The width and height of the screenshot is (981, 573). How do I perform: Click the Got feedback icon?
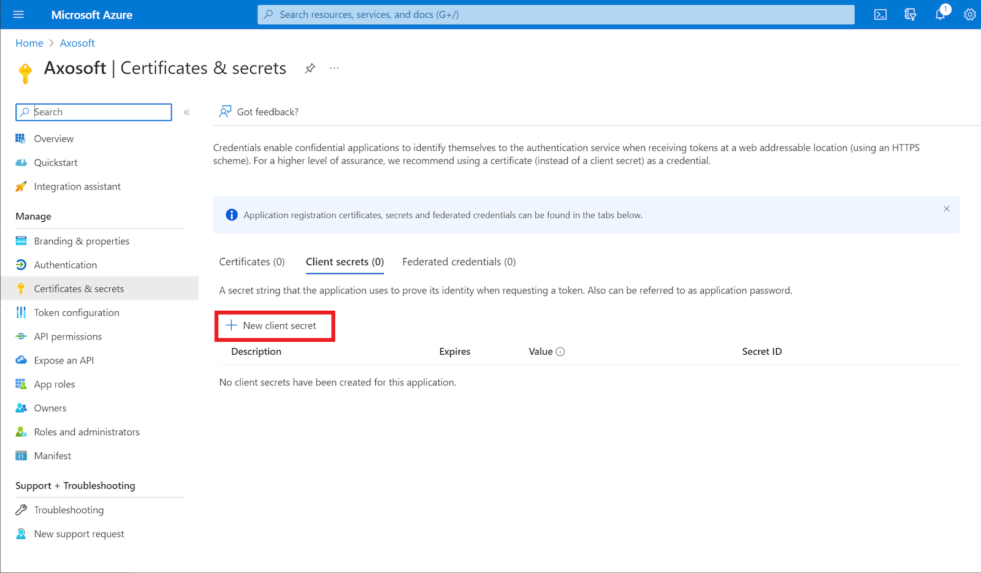coord(225,112)
